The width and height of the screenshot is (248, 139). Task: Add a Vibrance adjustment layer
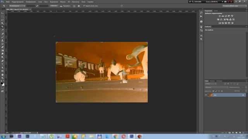[232, 16]
